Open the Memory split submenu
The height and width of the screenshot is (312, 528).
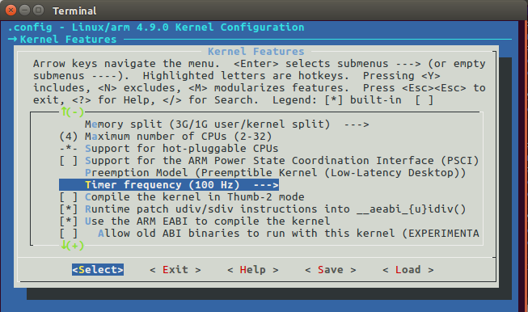(x=227, y=124)
